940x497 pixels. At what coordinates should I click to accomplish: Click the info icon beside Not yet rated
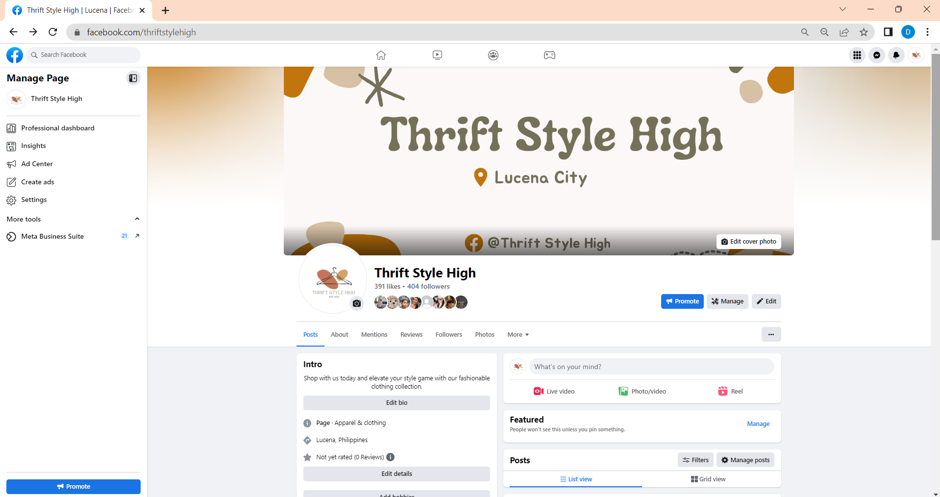coord(391,457)
